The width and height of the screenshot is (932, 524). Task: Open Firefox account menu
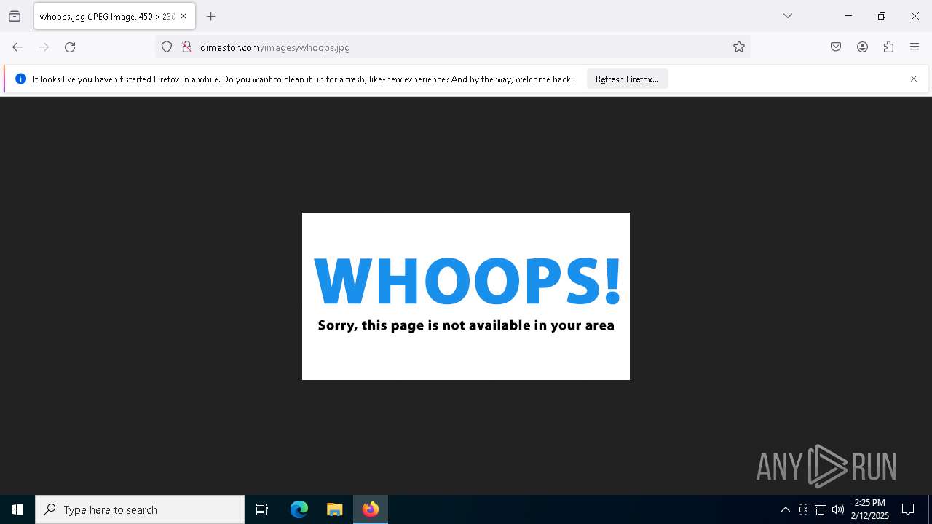pyautogui.click(x=862, y=47)
